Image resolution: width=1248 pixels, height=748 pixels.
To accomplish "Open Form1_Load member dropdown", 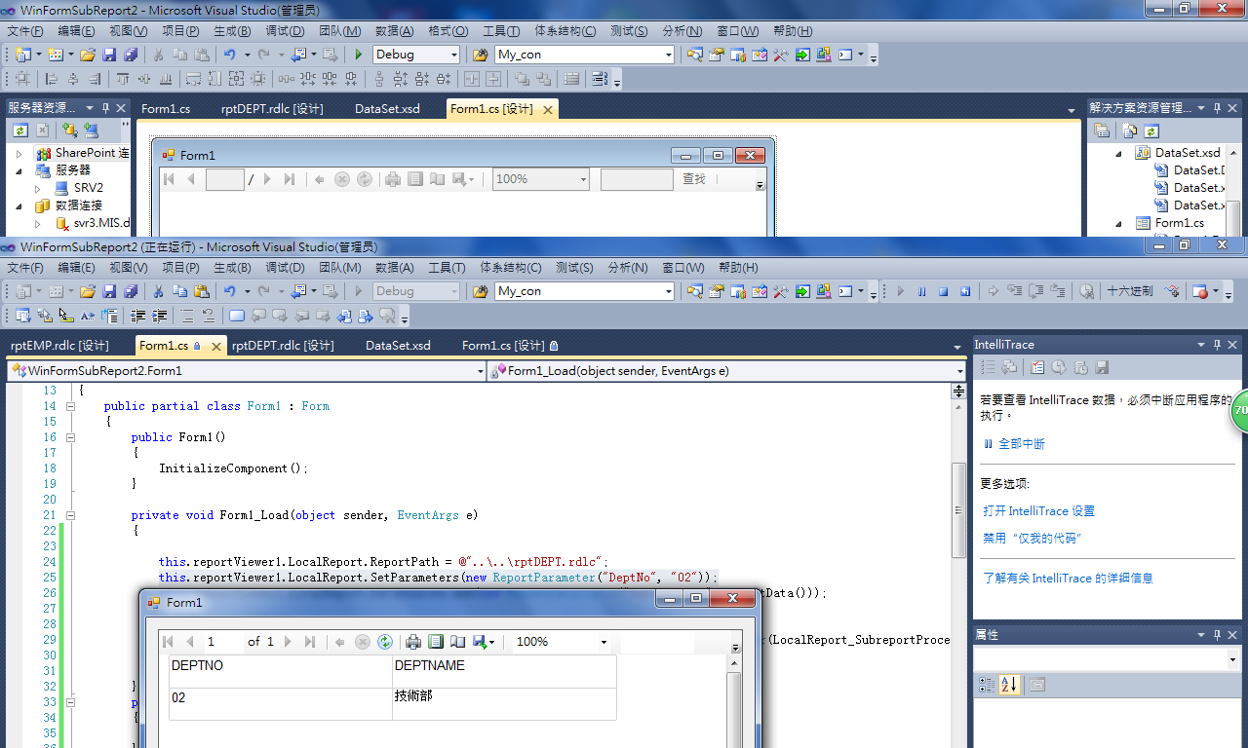I will pyautogui.click(x=958, y=371).
